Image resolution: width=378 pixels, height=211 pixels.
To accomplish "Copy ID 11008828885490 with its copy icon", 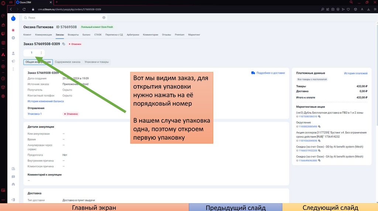I will click(319, 126).
